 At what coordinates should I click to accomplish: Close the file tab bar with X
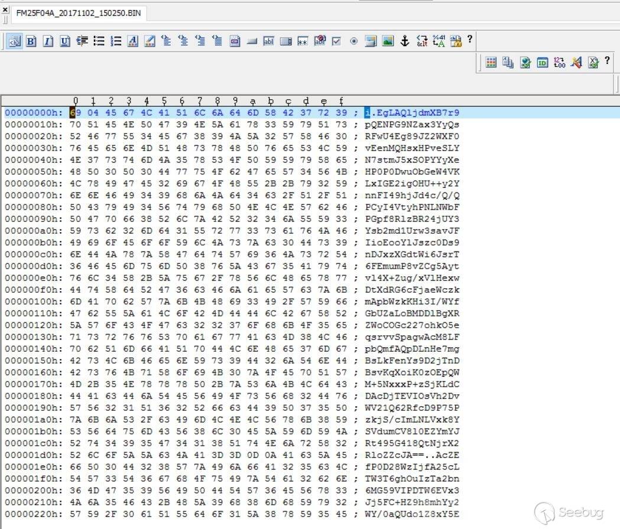(5, 9)
